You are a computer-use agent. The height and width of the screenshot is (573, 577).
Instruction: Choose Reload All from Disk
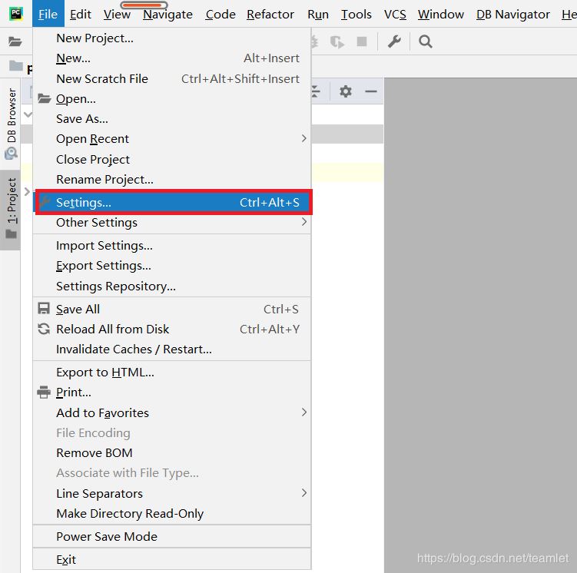click(172, 330)
